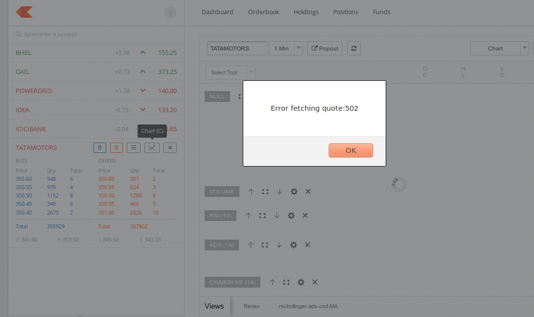Image resolution: width=534 pixels, height=317 pixels.
Task: Click the Chart dropdown arrow
Action: (x=525, y=49)
